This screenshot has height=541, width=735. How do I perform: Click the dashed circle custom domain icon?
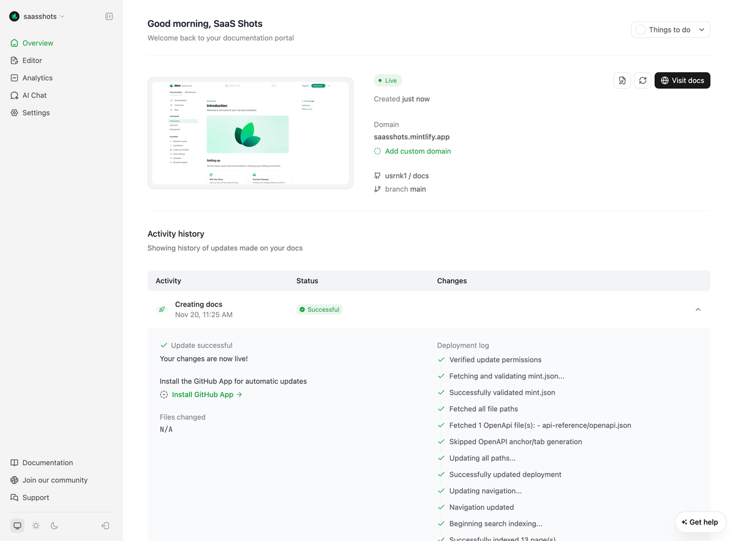pos(377,151)
